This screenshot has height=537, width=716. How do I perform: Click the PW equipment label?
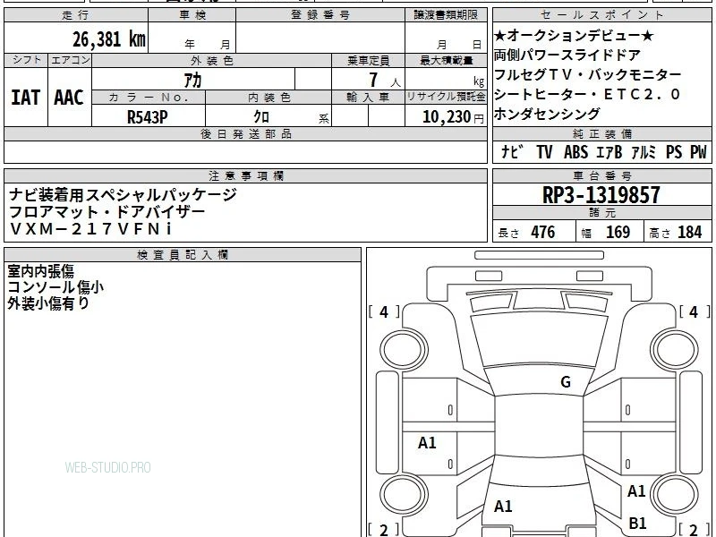pyautogui.click(x=698, y=152)
